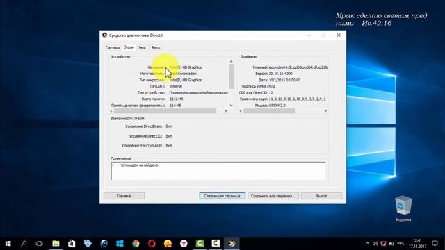The width and height of the screenshot is (445, 250).
Task: Select the 'Intel(R) HD Graphics' name value
Action: (x=186, y=67)
